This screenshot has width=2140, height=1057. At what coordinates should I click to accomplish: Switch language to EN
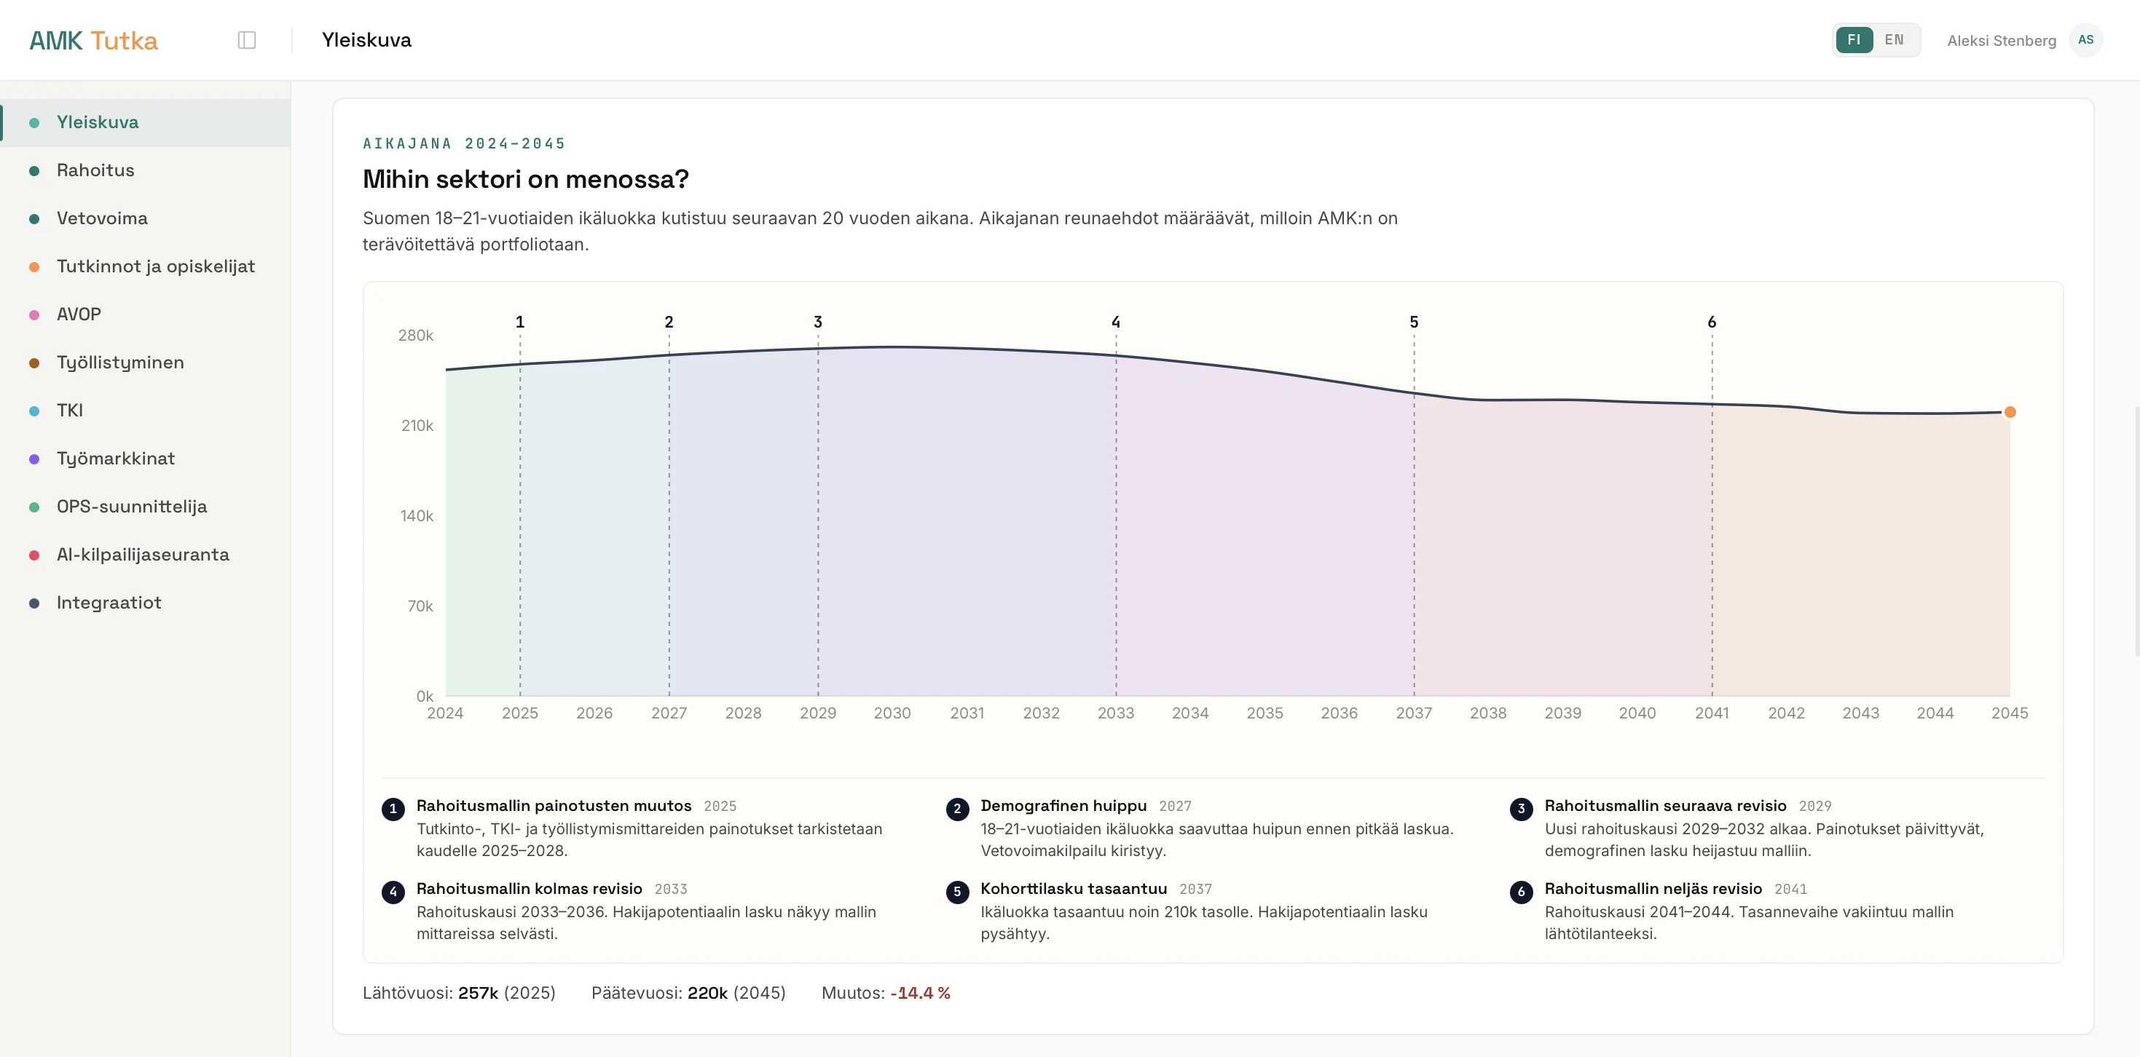coord(1894,40)
